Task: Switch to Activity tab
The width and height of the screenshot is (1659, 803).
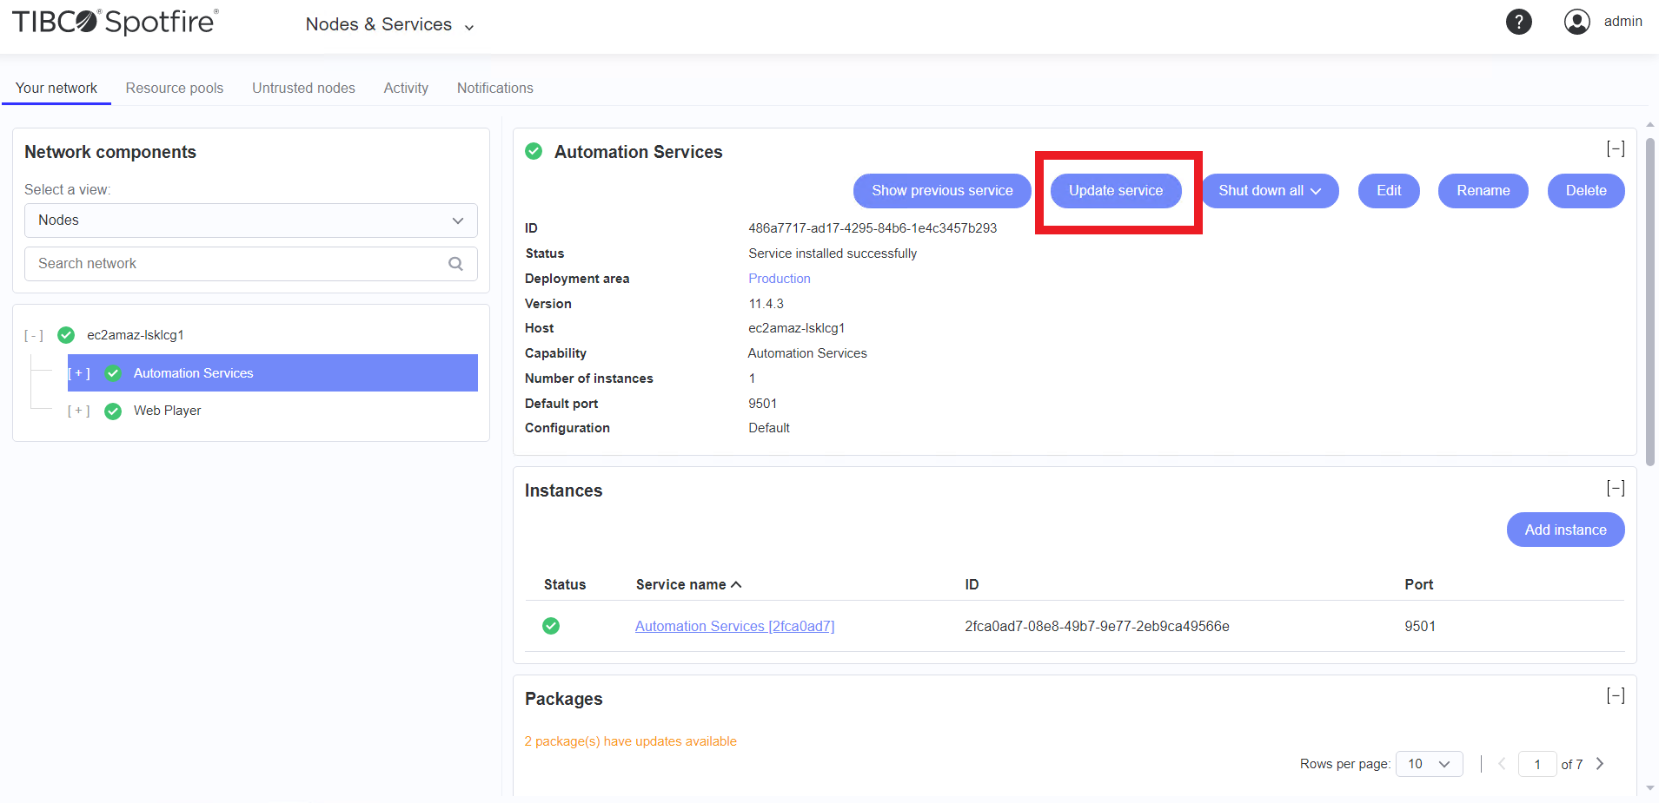Action: [x=406, y=89]
